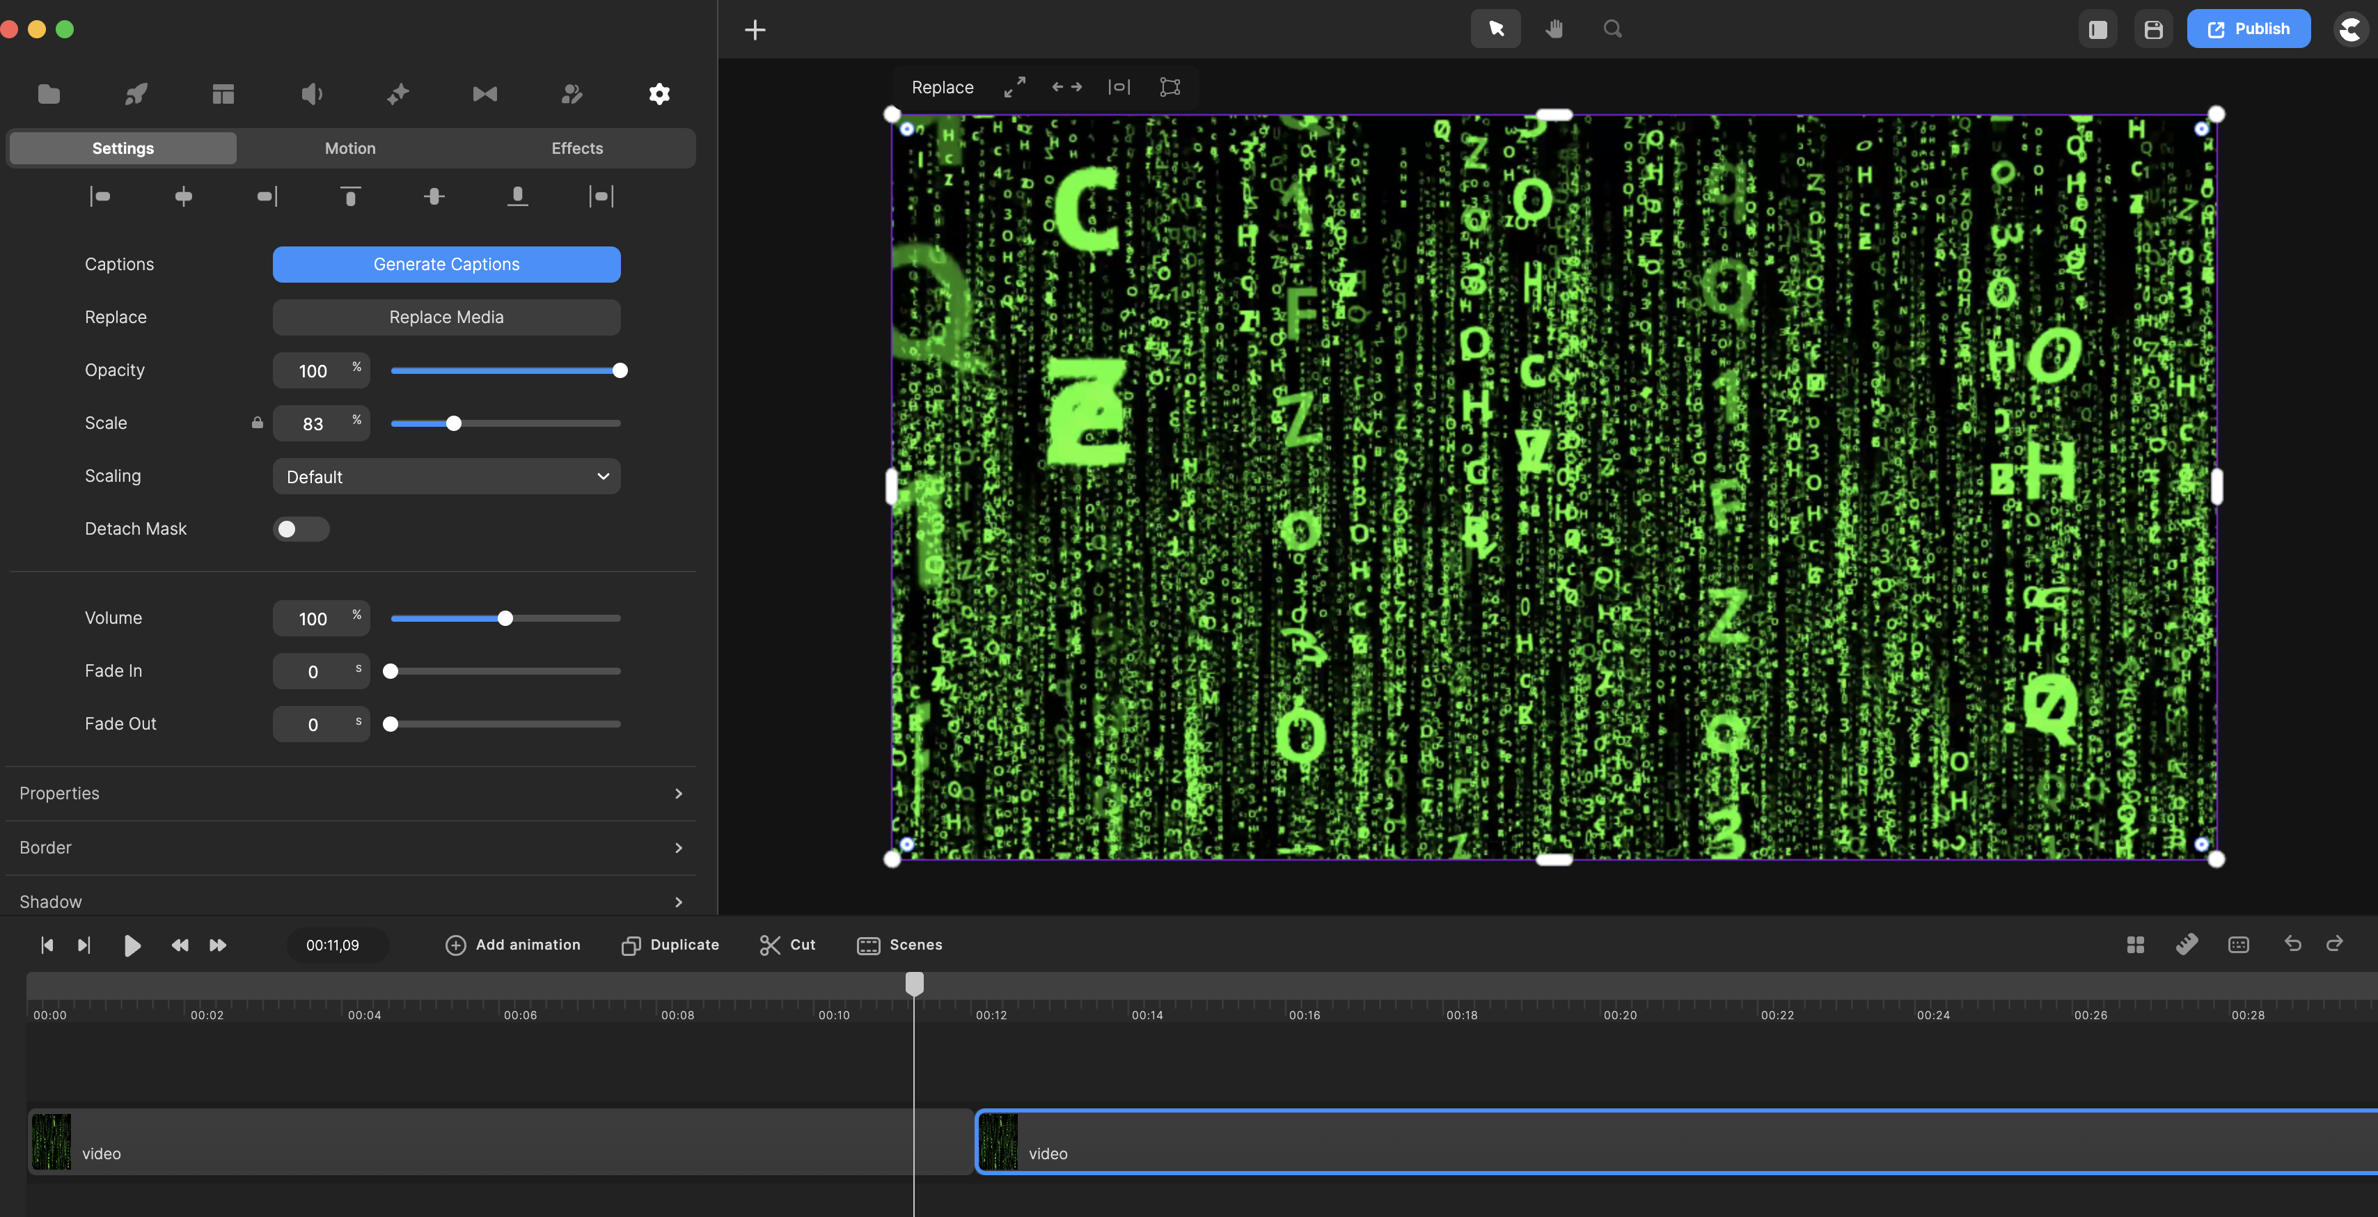Open the avatars people panel icon

pos(572,93)
